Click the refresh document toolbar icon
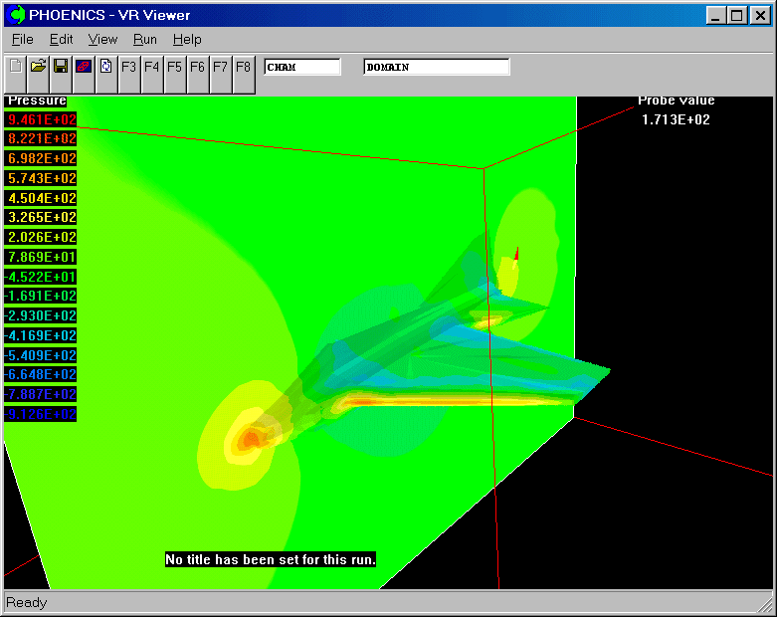This screenshot has height=617, width=777. pyautogui.click(x=105, y=67)
